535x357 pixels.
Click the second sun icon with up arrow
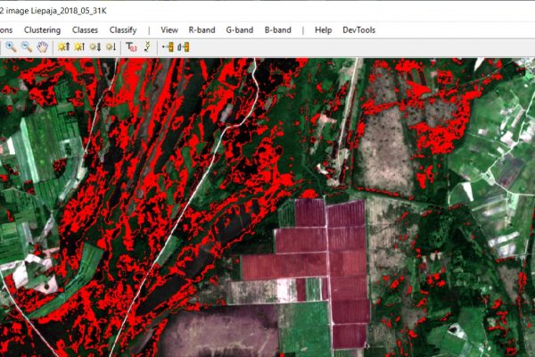[x=78, y=47]
